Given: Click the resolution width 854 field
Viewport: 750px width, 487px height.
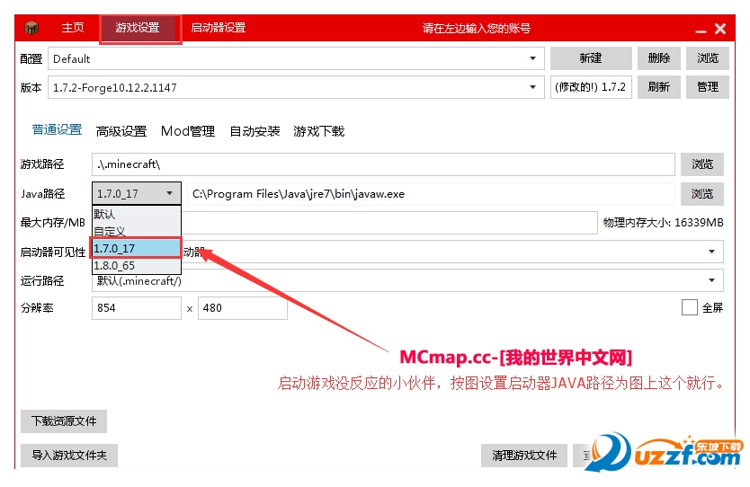Looking at the screenshot, I should pyautogui.click(x=137, y=308).
